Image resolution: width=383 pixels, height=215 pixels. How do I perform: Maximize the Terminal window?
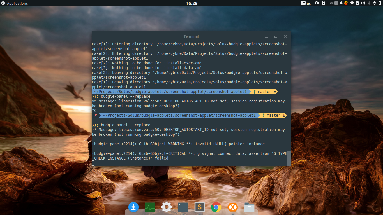click(x=276, y=36)
